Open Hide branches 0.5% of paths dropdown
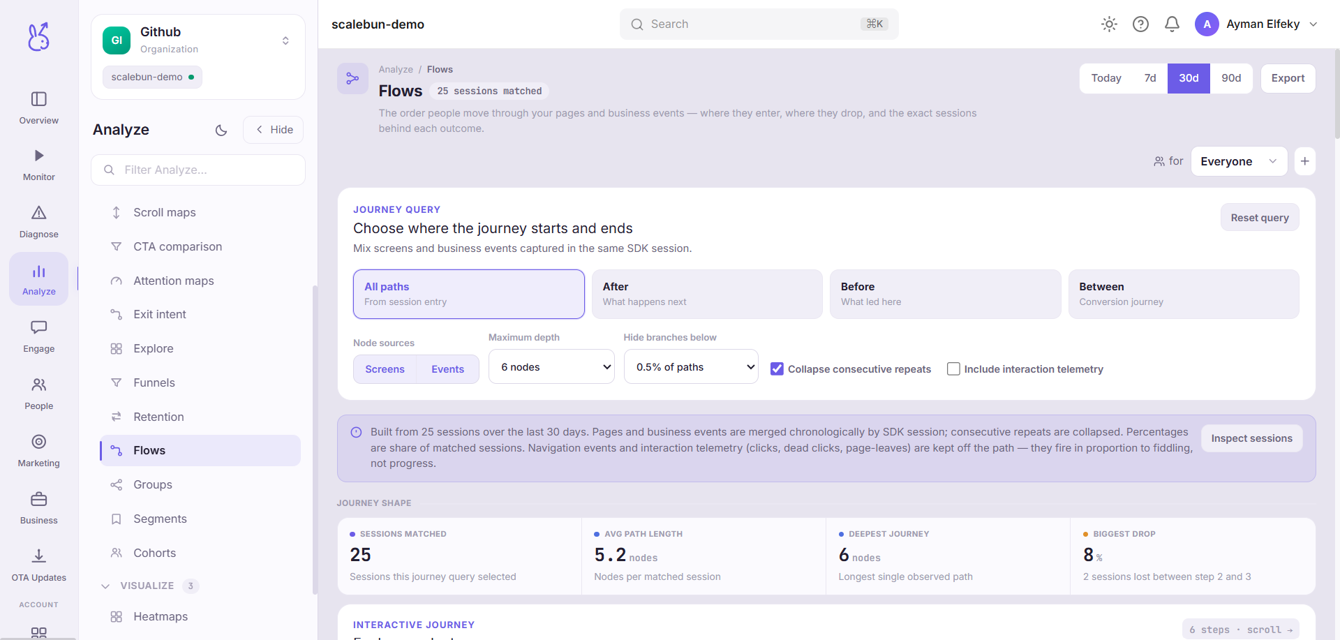The height and width of the screenshot is (640, 1340). pos(691,366)
